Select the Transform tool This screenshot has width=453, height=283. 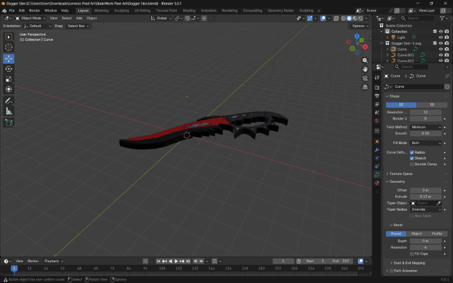click(x=8, y=89)
